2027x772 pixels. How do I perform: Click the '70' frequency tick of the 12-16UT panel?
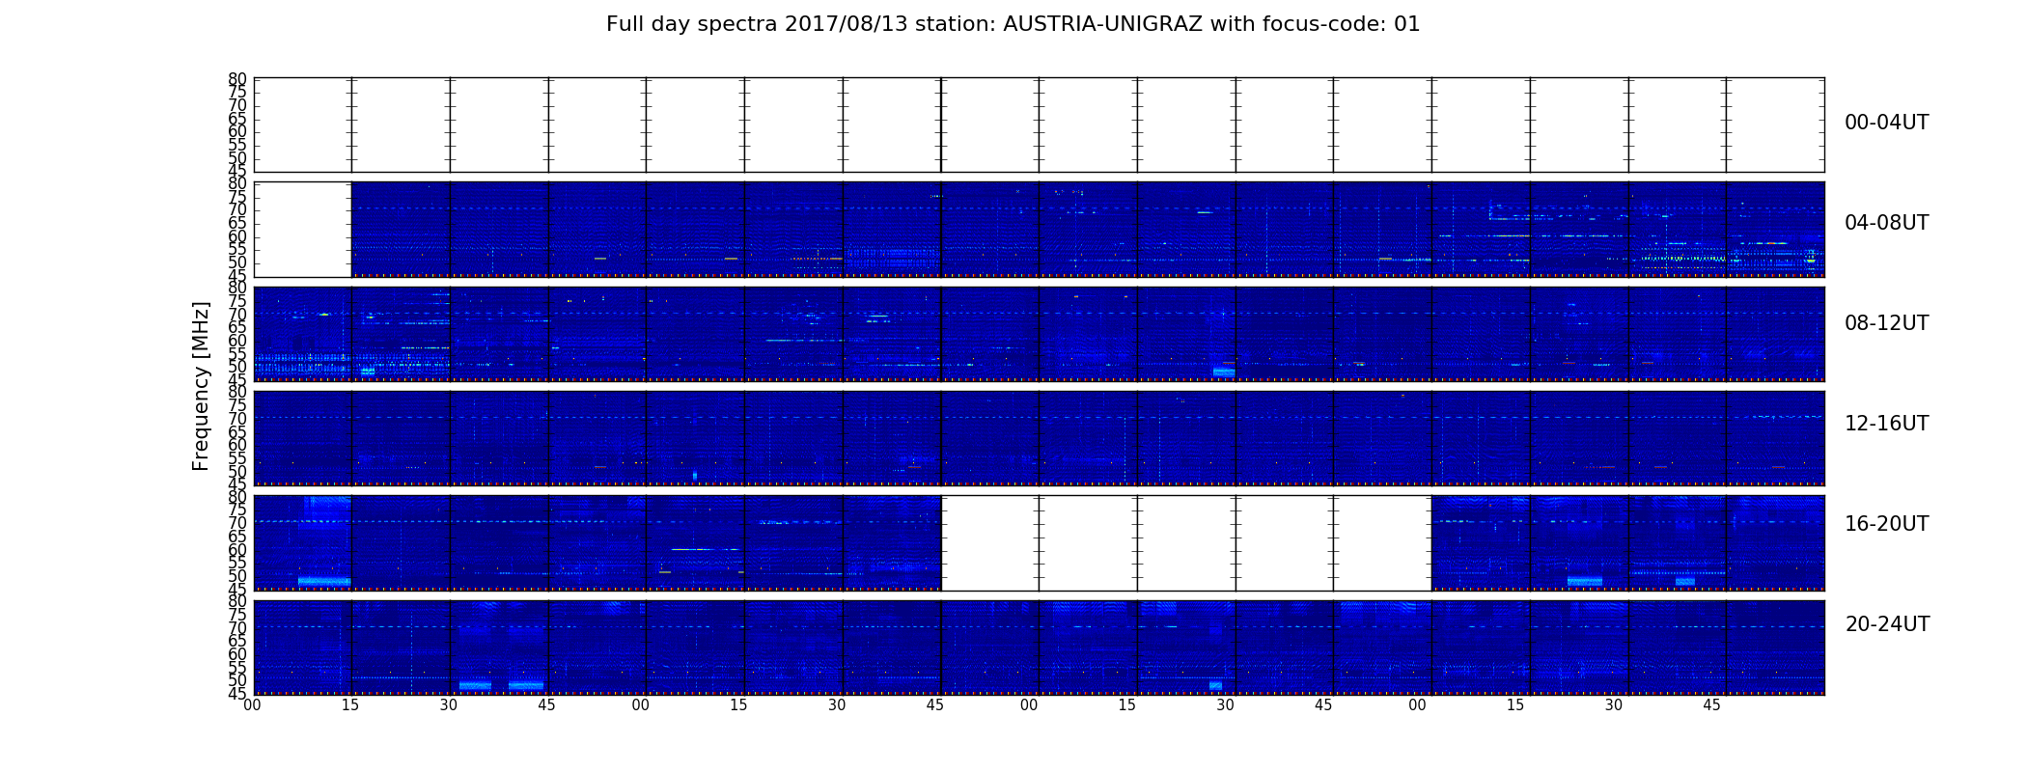(237, 419)
